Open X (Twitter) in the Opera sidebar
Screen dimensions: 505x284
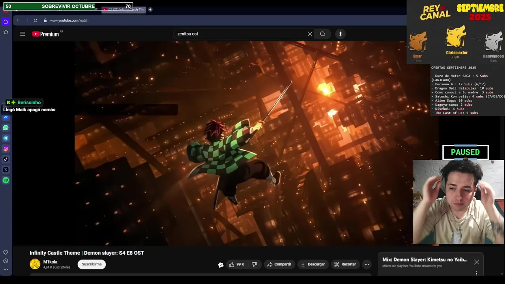(6, 170)
